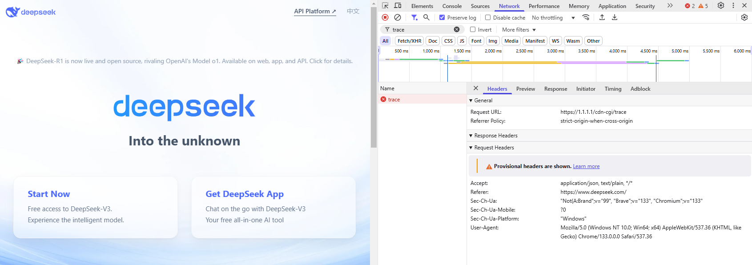Open the Security tab
752x265 pixels.
click(x=645, y=6)
